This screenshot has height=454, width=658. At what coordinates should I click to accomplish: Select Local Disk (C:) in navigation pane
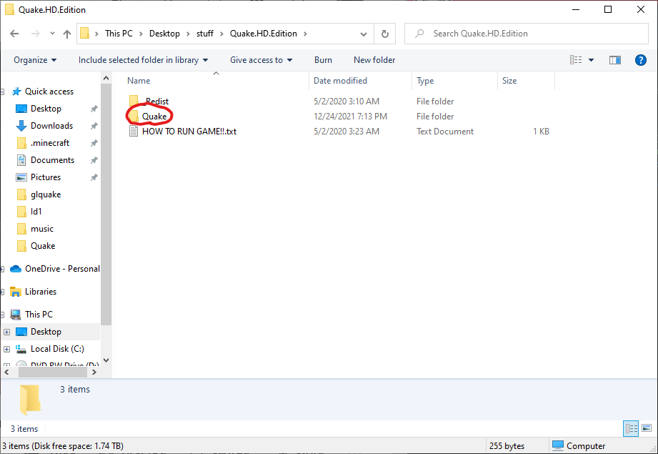click(57, 349)
